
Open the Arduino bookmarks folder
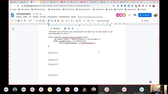(142, 9)
